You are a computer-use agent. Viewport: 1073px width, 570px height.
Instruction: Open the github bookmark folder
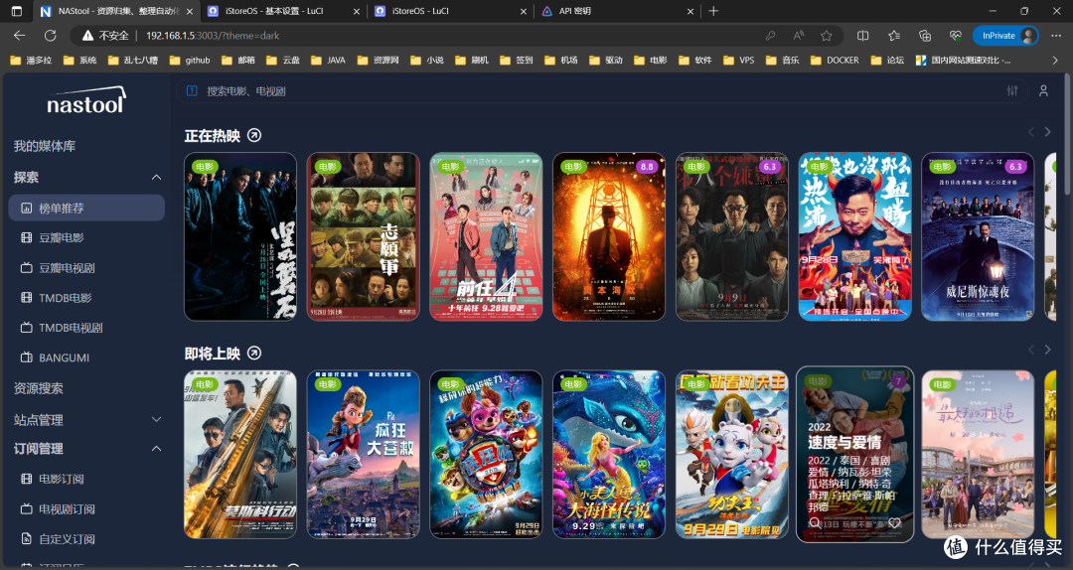[x=191, y=61]
